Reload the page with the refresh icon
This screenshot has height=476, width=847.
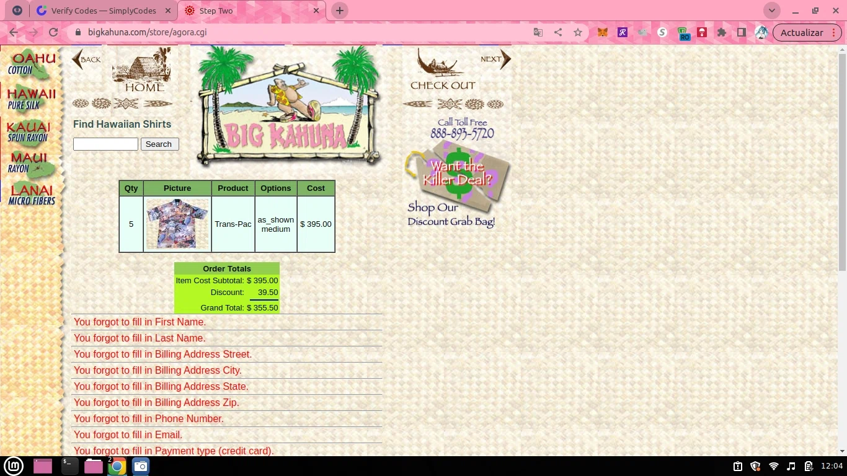pyautogui.click(x=53, y=32)
